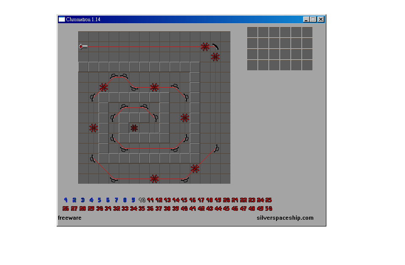The width and height of the screenshot is (405, 265).
Task: Select level 5
Action: (x=99, y=200)
